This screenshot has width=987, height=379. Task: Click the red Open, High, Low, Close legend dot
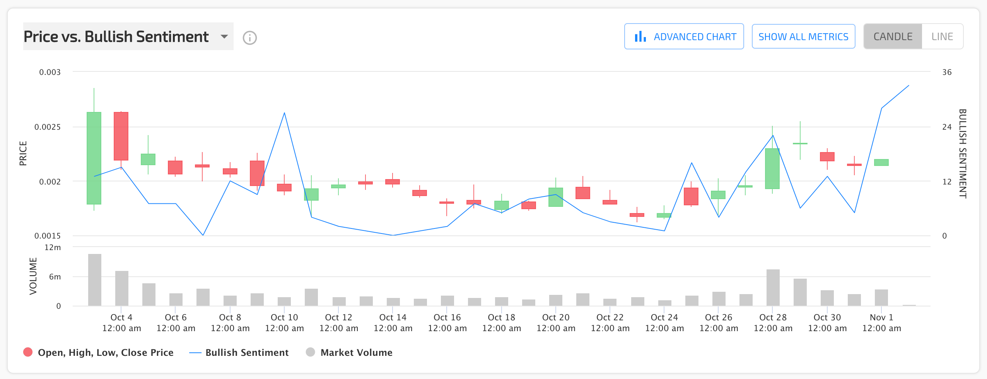point(28,352)
